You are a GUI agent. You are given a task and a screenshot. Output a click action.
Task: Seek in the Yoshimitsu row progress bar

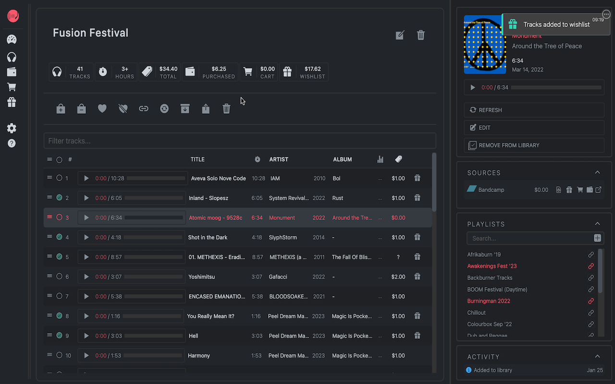(154, 276)
